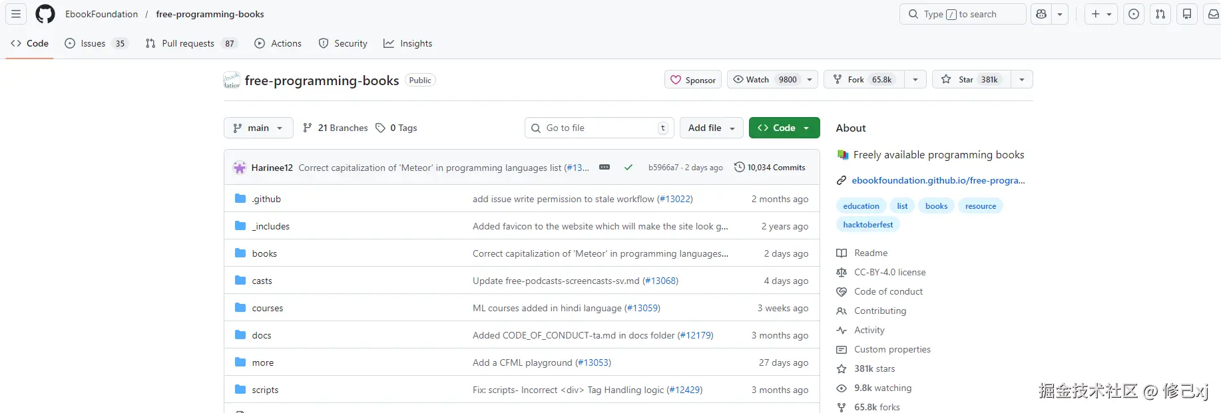The height and width of the screenshot is (413, 1221).
Task: Open the notifications inbox icon
Action: (1213, 14)
